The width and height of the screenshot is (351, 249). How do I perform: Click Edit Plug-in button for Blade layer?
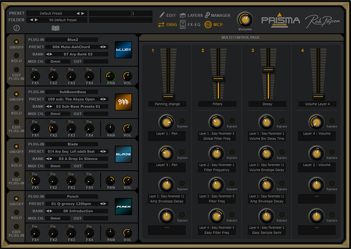click(x=17, y=174)
